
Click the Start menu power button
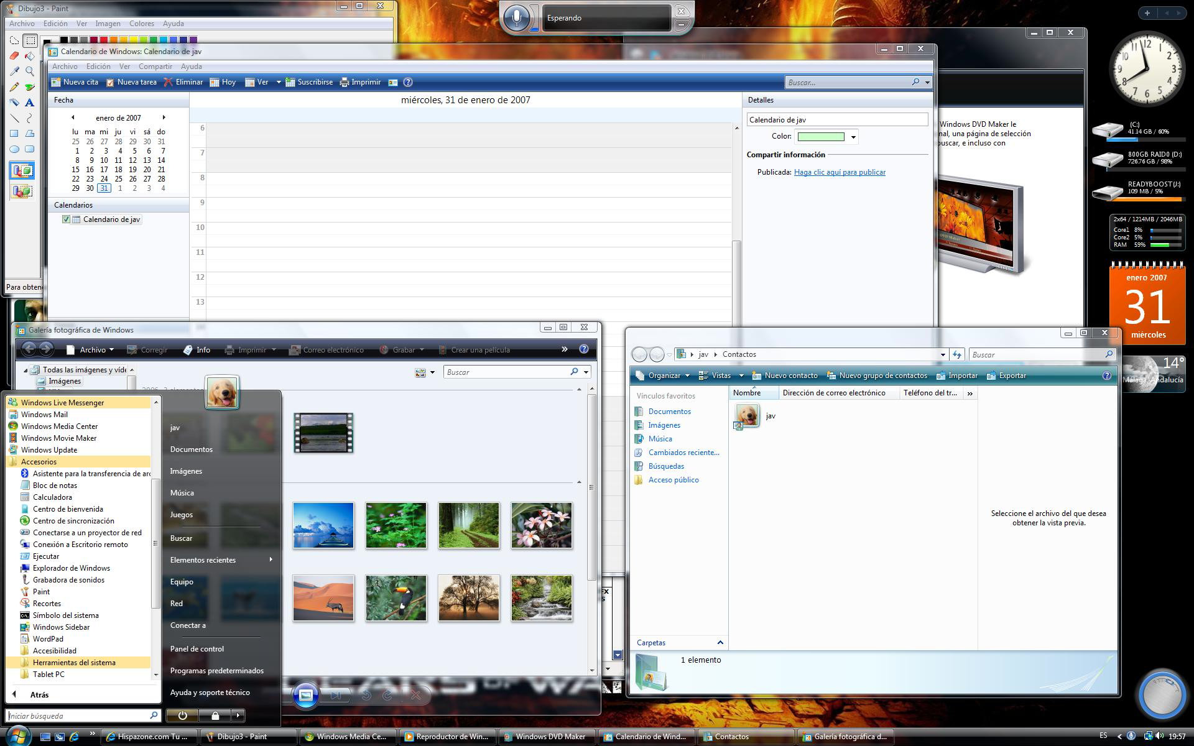click(182, 716)
